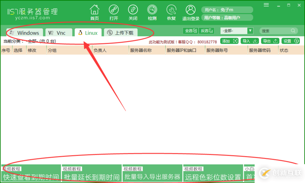The width and height of the screenshot is (305, 183).
Task: Maximize the IIS7 window
Action: [x=289, y=5]
